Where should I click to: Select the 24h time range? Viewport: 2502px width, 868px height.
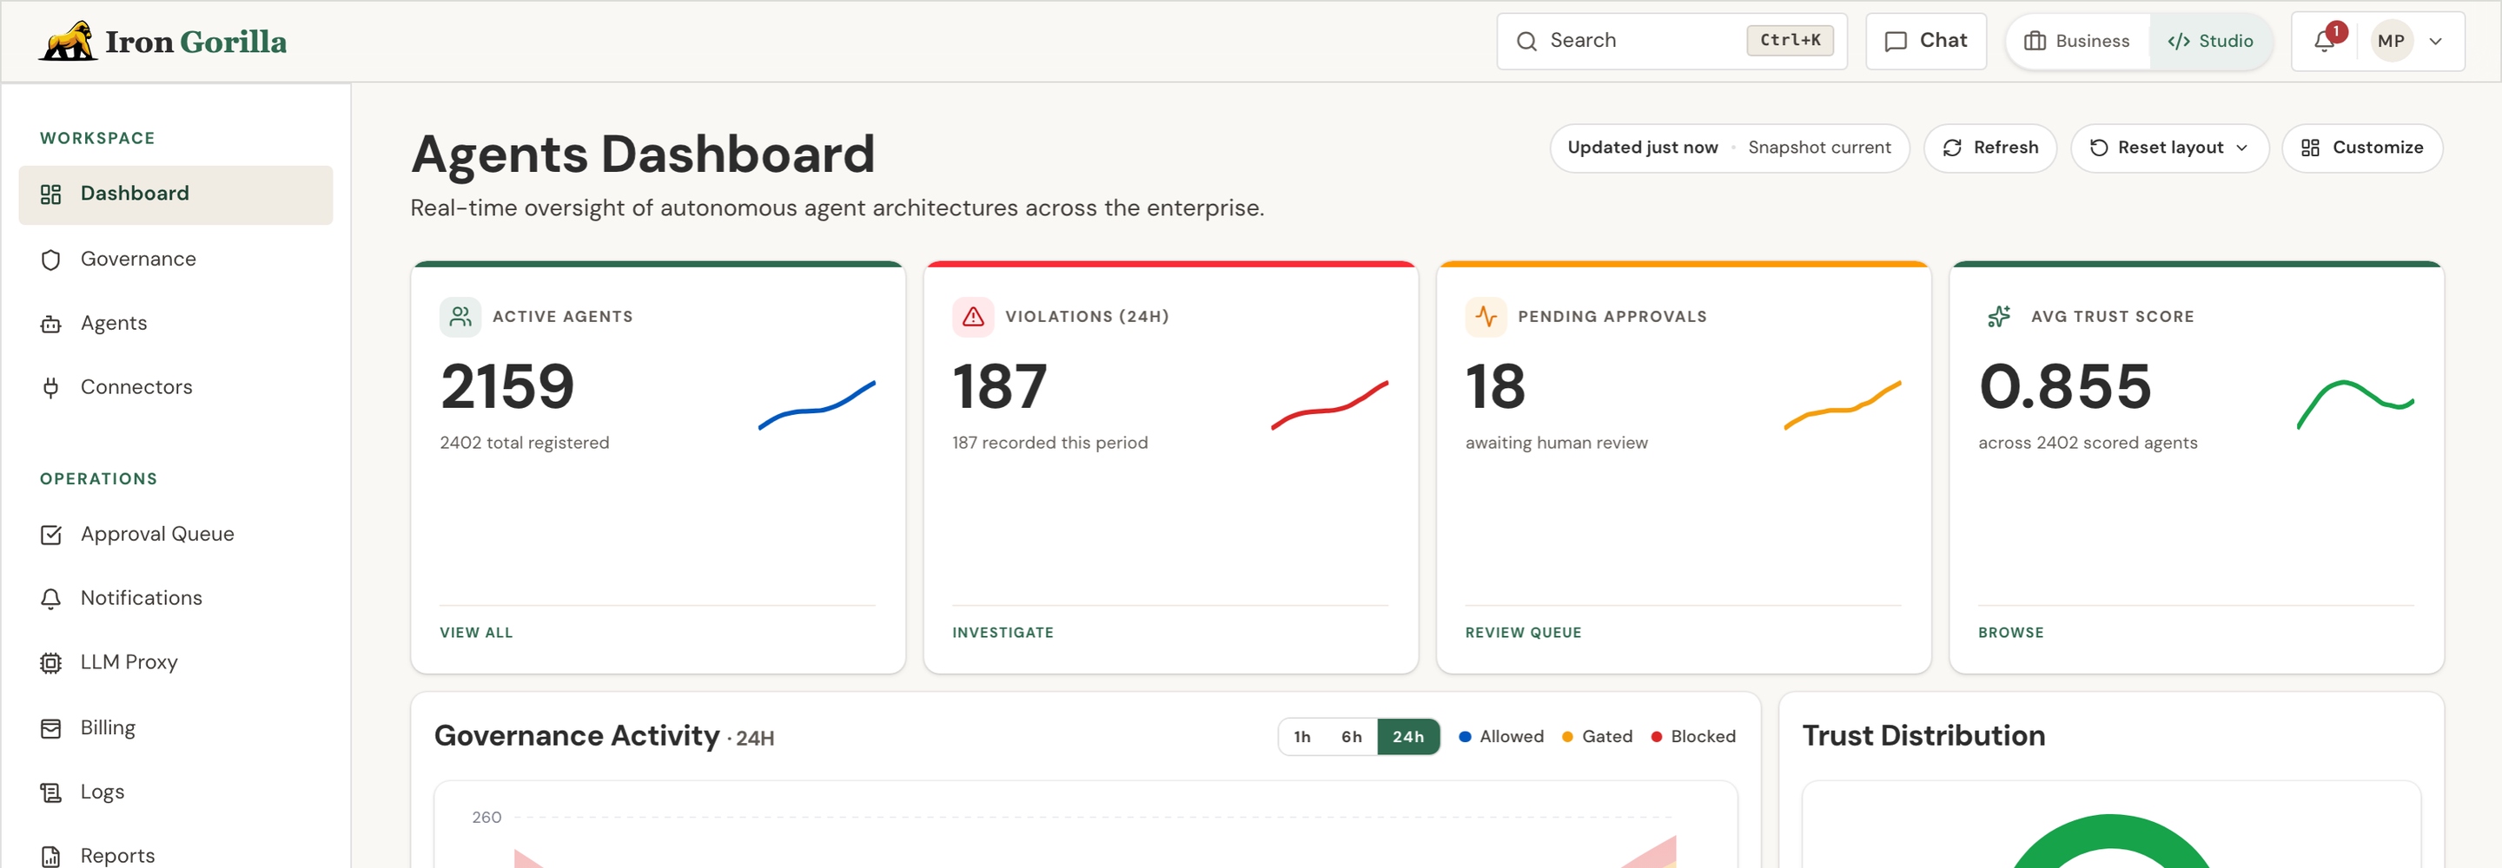coord(1408,737)
